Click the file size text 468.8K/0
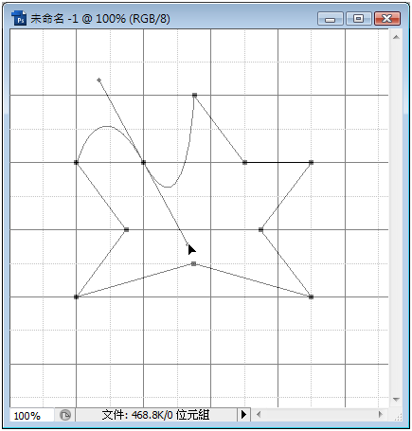Image resolution: width=412 pixels, height=431 pixels. pyautogui.click(x=152, y=415)
